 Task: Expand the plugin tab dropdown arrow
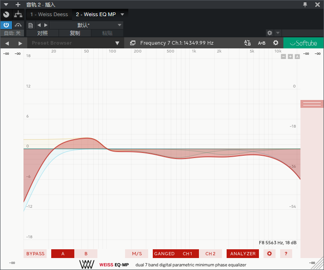122,14
